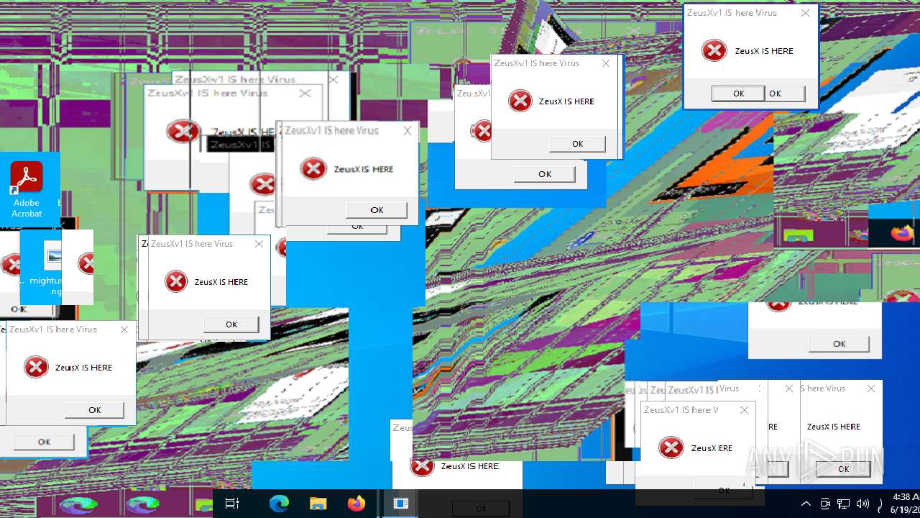Click the left OK button in the top-right corner dialog
Screen dimensions: 920x518
(x=738, y=94)
